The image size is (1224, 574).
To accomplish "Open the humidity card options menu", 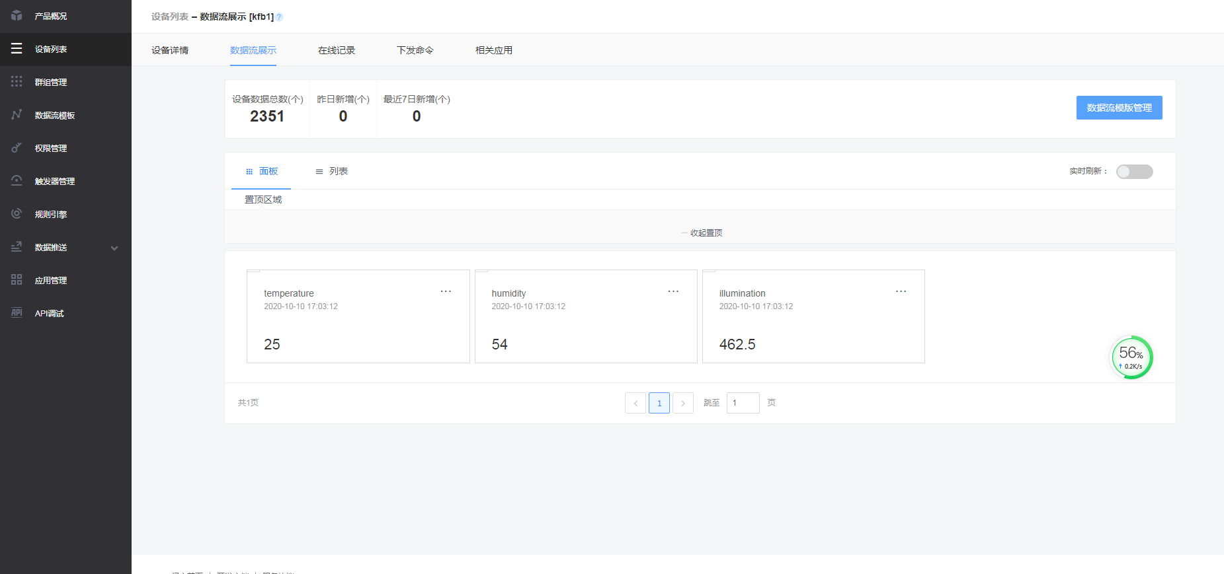I will (x=673, y=291).
